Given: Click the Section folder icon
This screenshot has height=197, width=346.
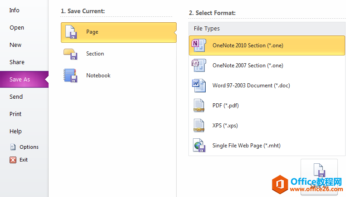Looking at the screenshot, I should click(70, 54).
